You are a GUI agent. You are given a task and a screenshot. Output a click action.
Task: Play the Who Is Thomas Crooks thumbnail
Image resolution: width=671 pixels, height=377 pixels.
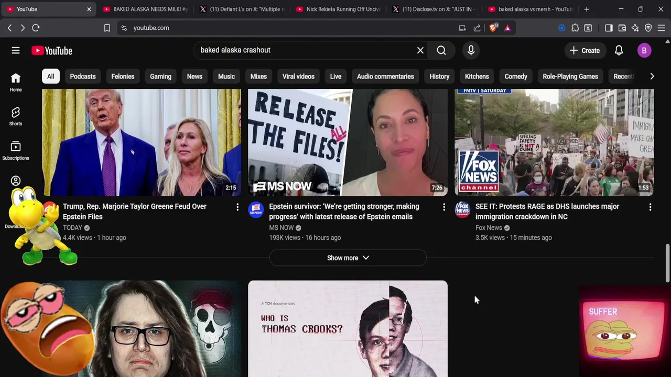tap(348, 329)
